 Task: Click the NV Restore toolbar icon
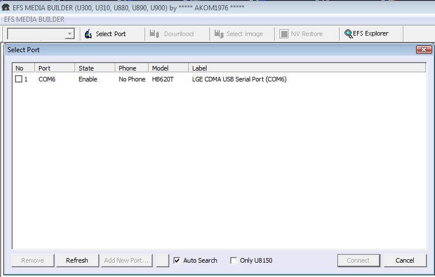(284, 34)
